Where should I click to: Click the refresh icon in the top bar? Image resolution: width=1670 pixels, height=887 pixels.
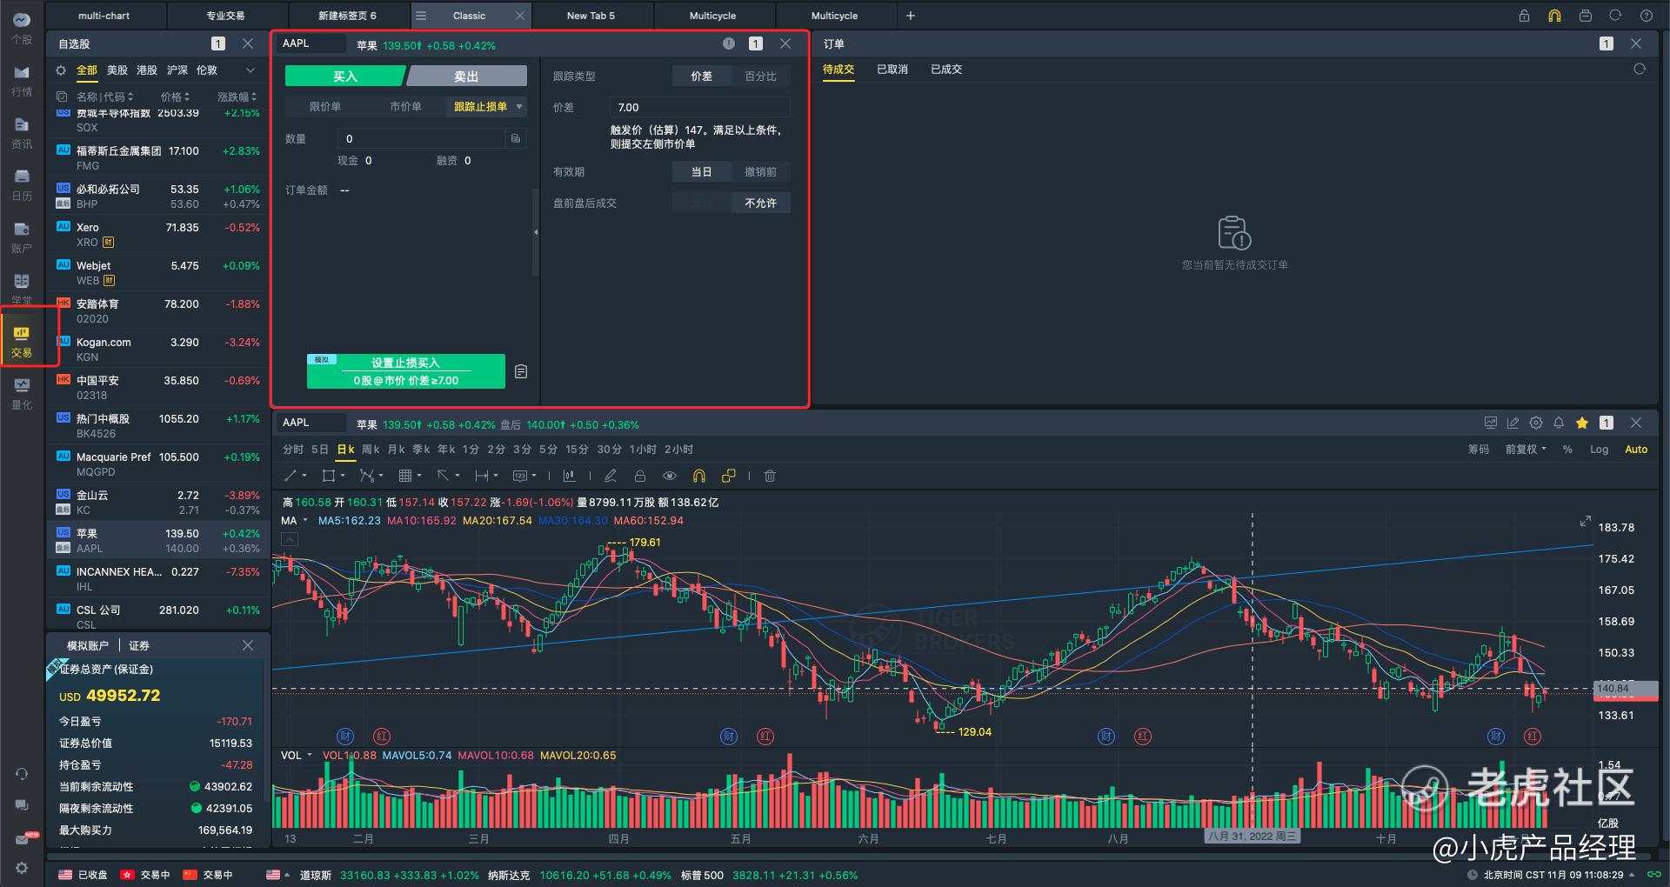click(x=1615, y=16)
